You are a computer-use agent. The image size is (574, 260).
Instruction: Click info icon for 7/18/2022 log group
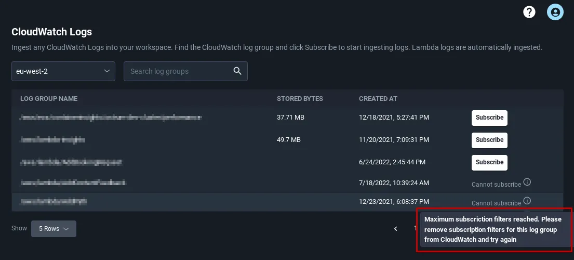[527, 182]
